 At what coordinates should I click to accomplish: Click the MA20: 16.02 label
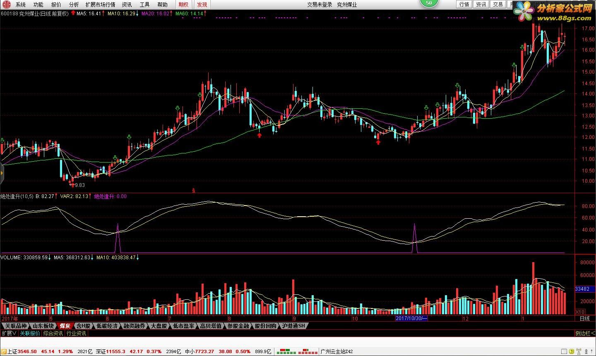coord(155,13)
